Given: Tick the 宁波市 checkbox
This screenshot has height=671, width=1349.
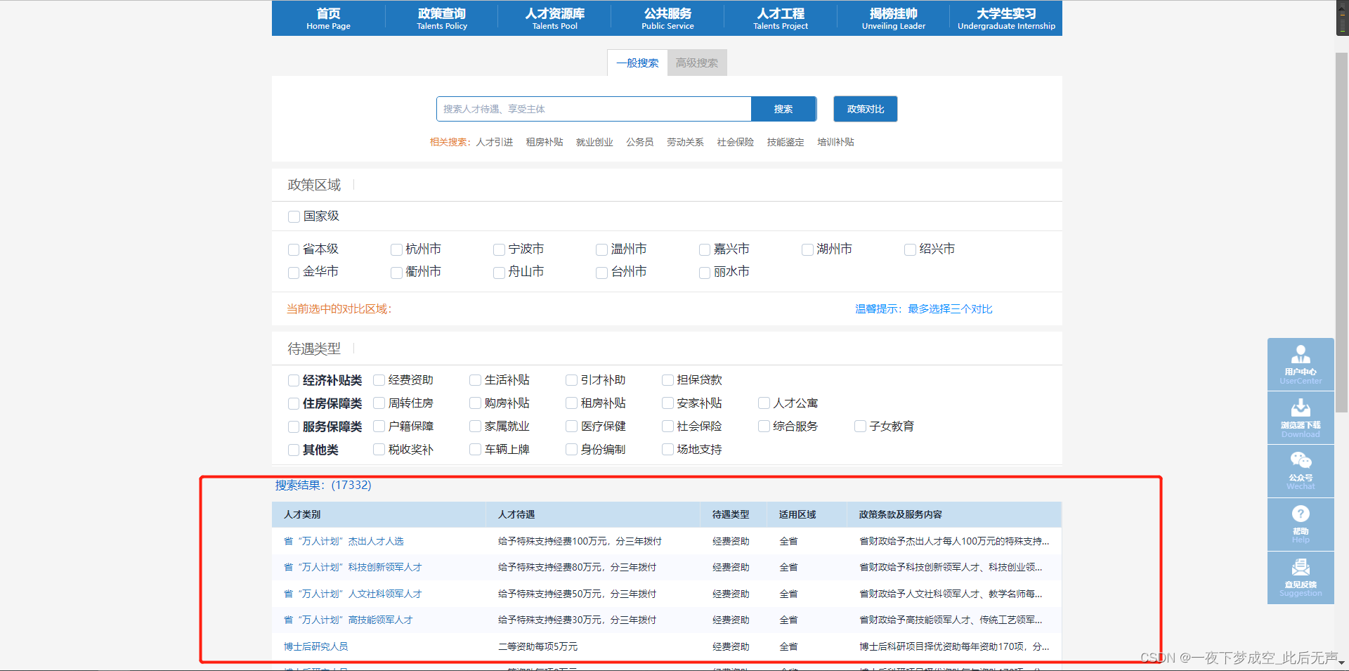Looking at the screenshot, I should tap(499, 249).
